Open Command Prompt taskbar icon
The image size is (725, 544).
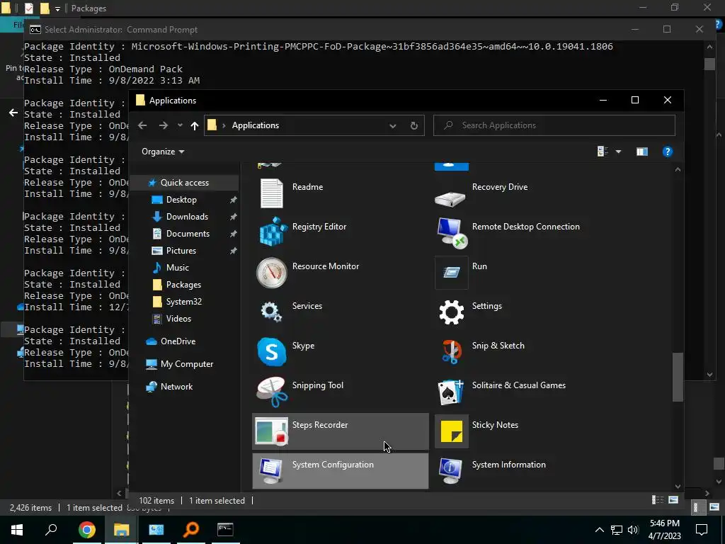pyautogui.click(x=225, y=530)
